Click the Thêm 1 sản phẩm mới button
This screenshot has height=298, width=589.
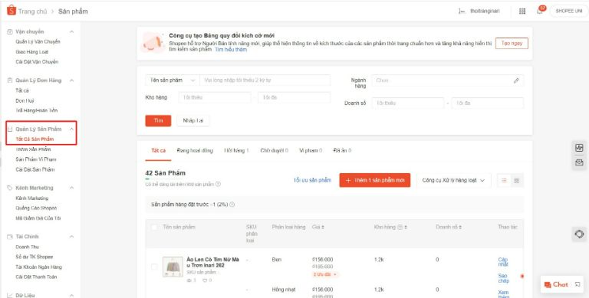click(374, 180)
